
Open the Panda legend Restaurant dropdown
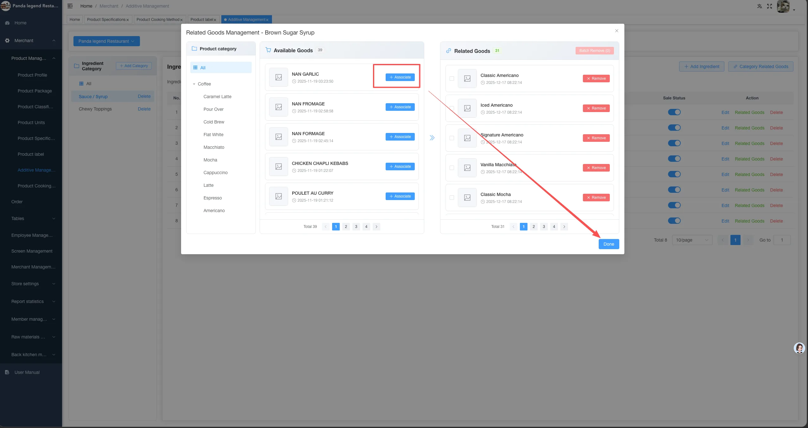coord(107,41)
